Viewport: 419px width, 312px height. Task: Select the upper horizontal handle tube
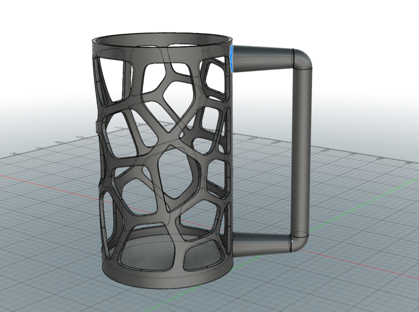coord(263,58)
